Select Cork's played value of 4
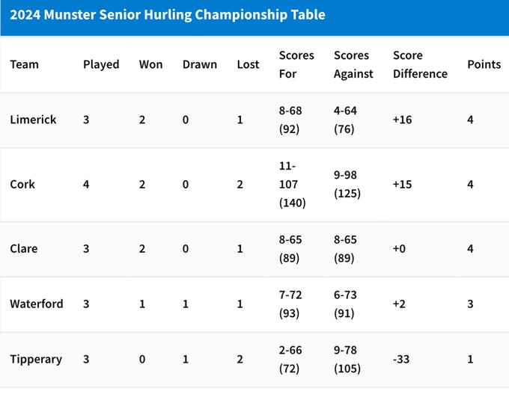The image size is (509, 397). (x=86, y=184)
